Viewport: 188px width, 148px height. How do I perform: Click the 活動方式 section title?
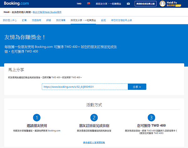point(94,105)
